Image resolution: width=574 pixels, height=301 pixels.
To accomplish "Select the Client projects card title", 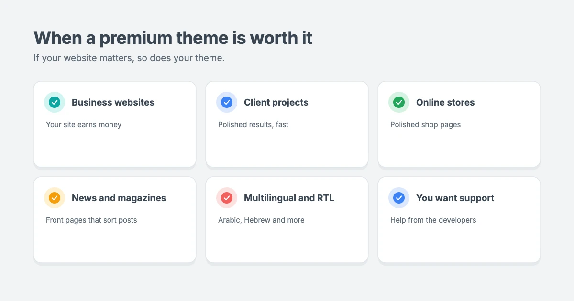I will point(276,102).
